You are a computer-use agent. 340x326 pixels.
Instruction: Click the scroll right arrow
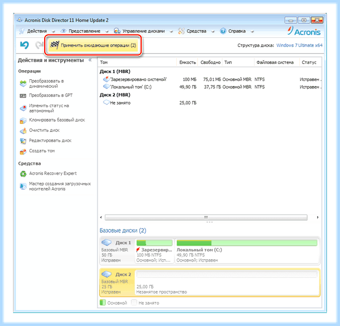[318, 217]
